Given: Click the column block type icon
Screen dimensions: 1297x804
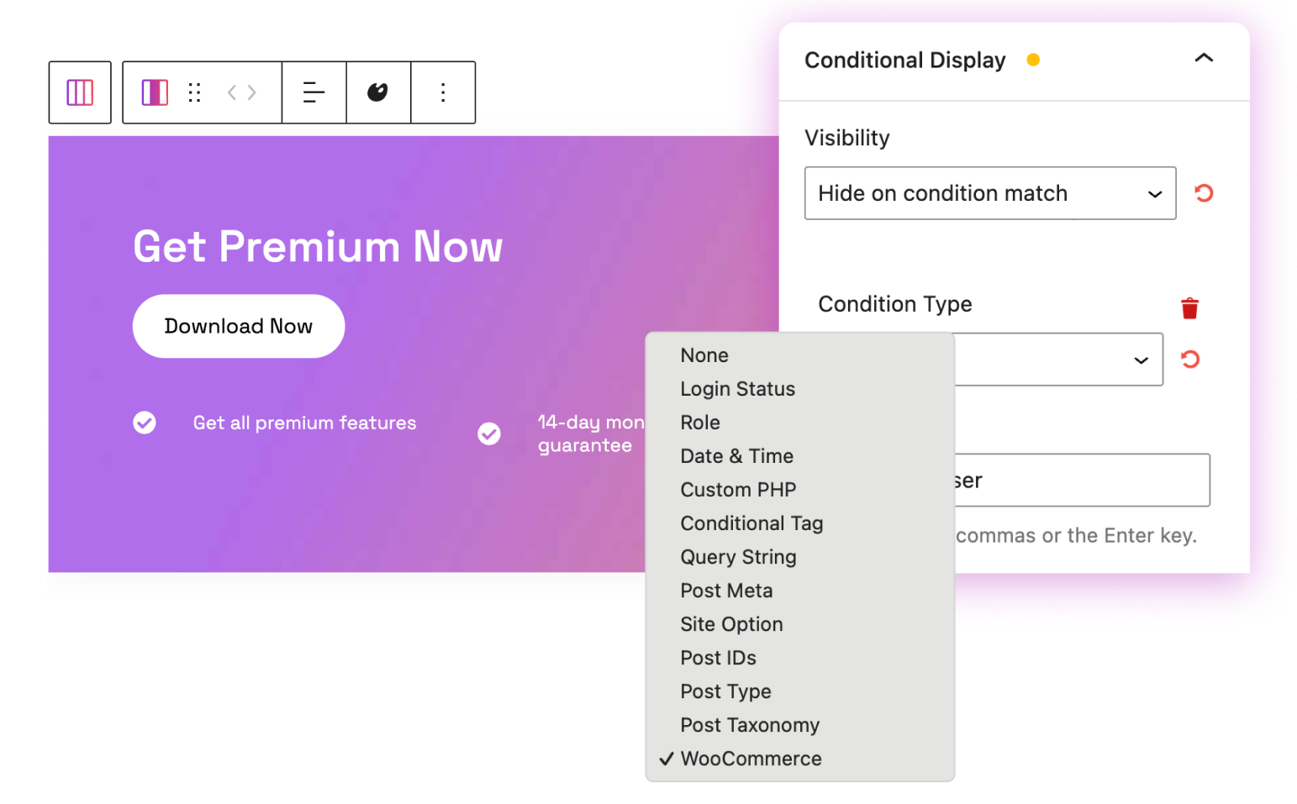Looking at the screenshot, I should [155, 92].
